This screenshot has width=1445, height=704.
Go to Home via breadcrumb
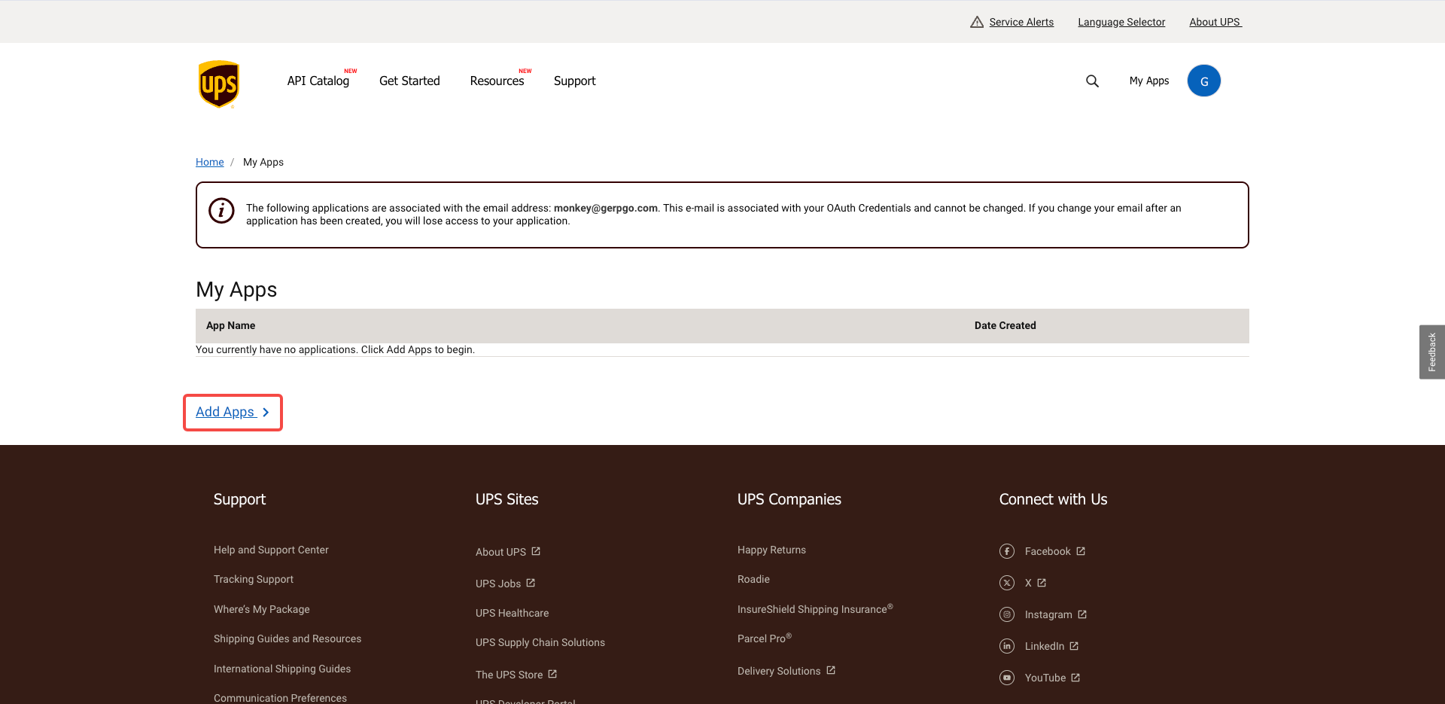coord(210,162)
